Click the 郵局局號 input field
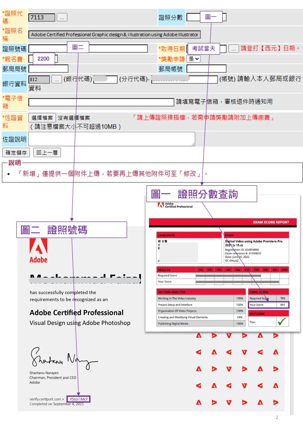 tap(48, 69)
